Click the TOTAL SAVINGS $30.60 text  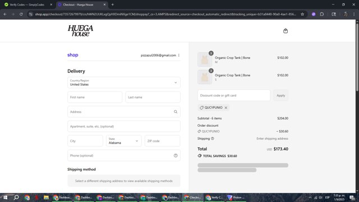(x=220, y=156)
